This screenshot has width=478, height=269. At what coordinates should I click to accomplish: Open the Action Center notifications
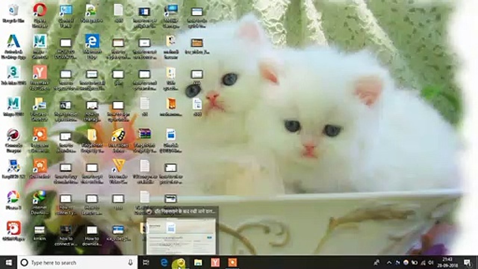468,262
